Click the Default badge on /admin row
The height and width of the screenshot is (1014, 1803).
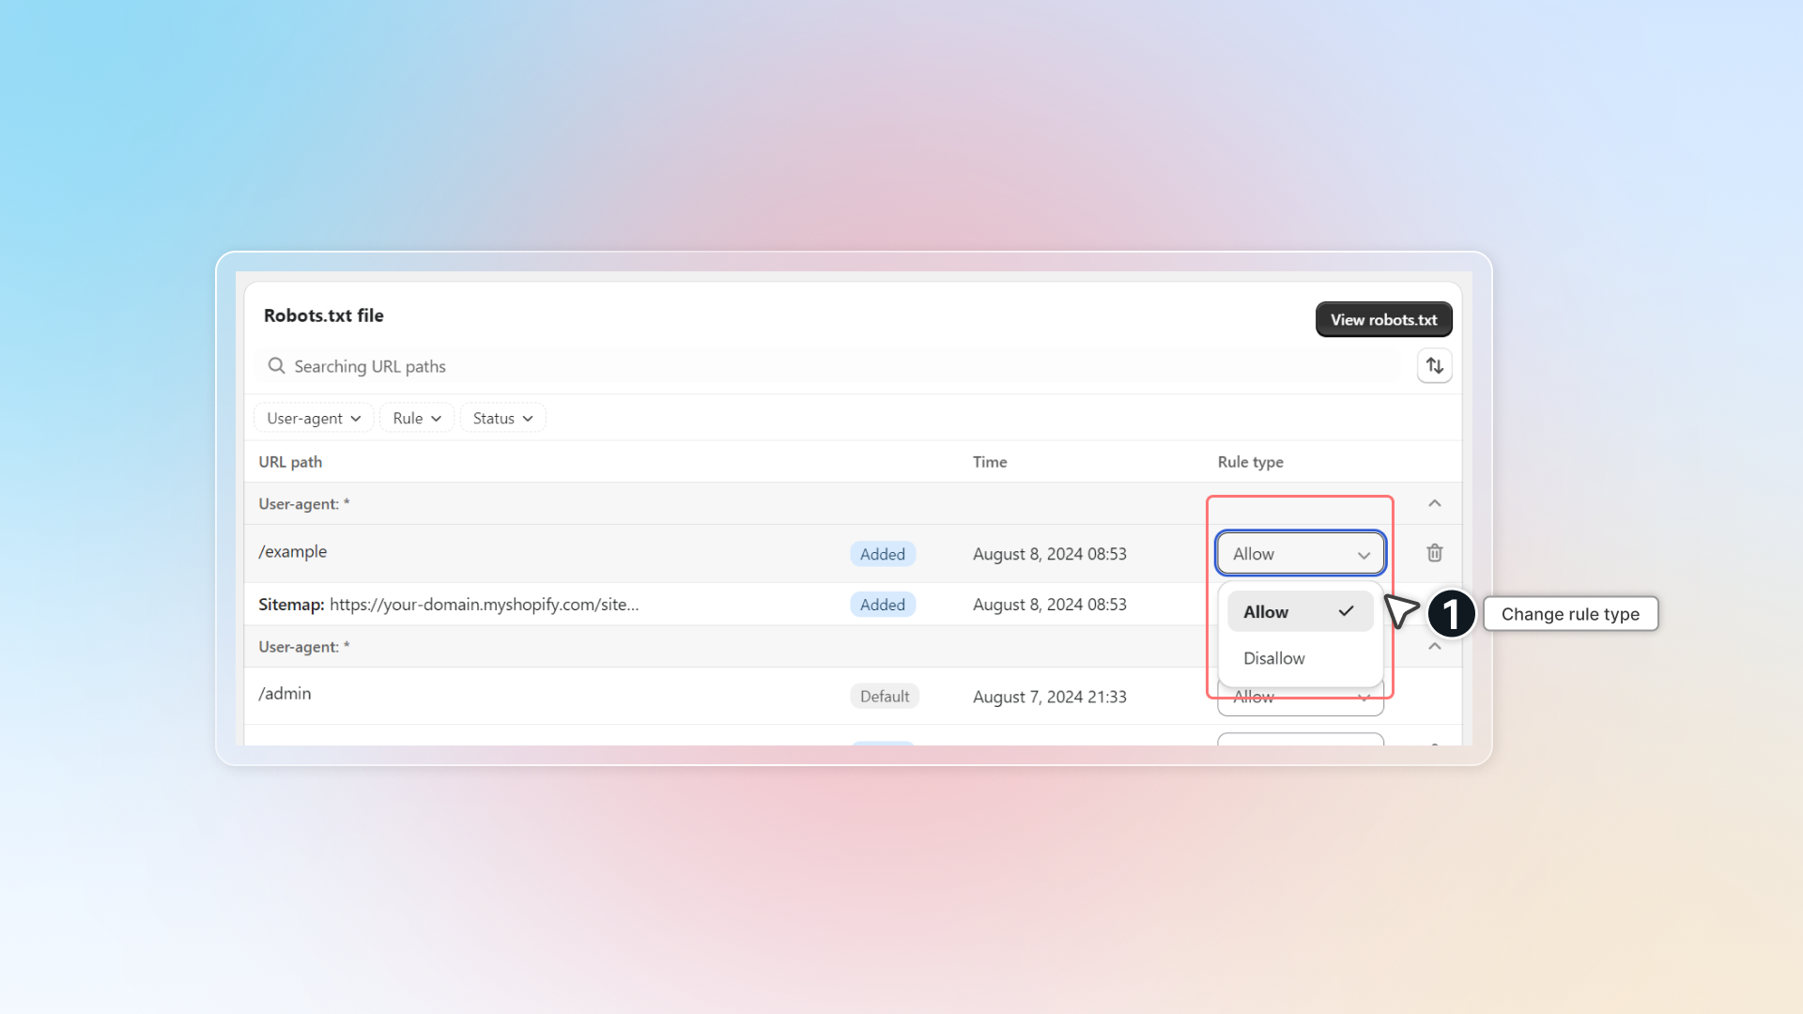pos(884,697)
